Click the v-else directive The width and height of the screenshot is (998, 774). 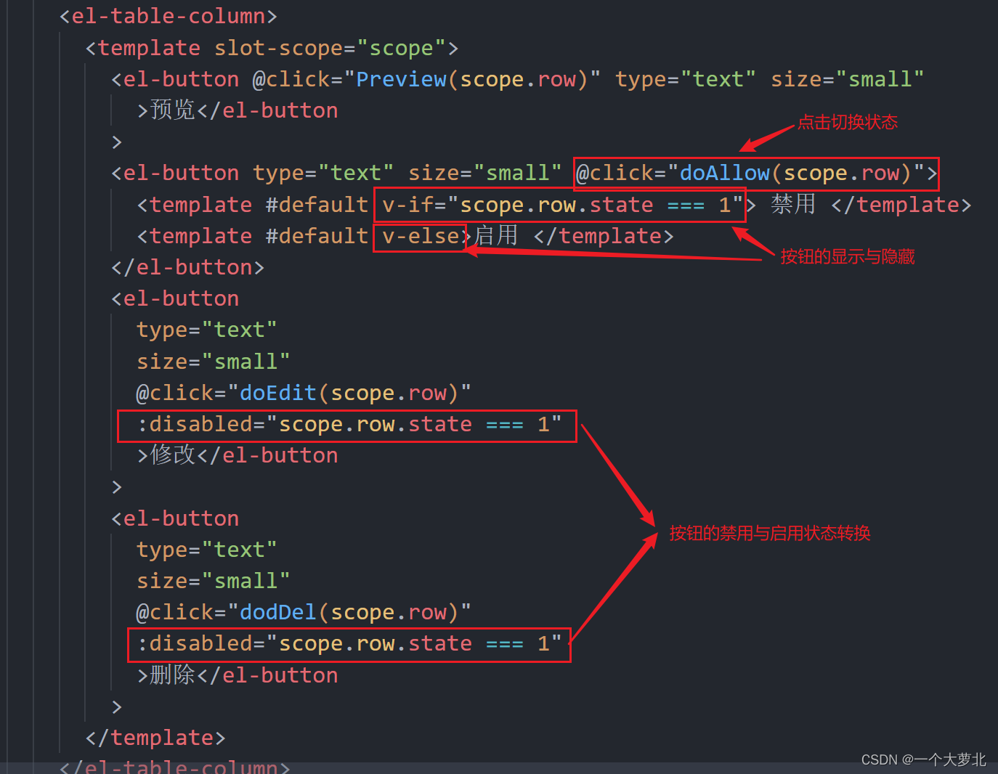click(421, 236)
